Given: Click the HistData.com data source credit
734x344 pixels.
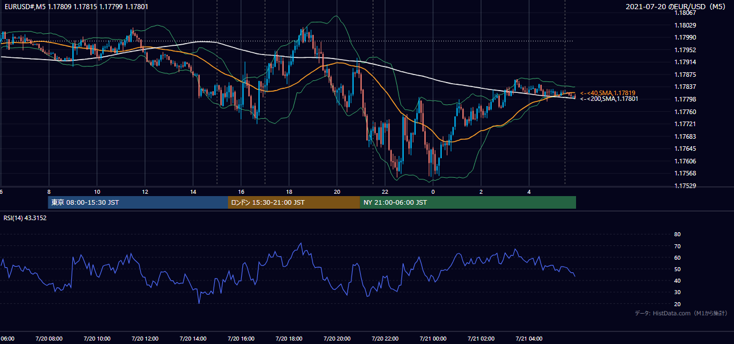Looking at the screenshot, I should pyautogui.click(x=681, y=313).
